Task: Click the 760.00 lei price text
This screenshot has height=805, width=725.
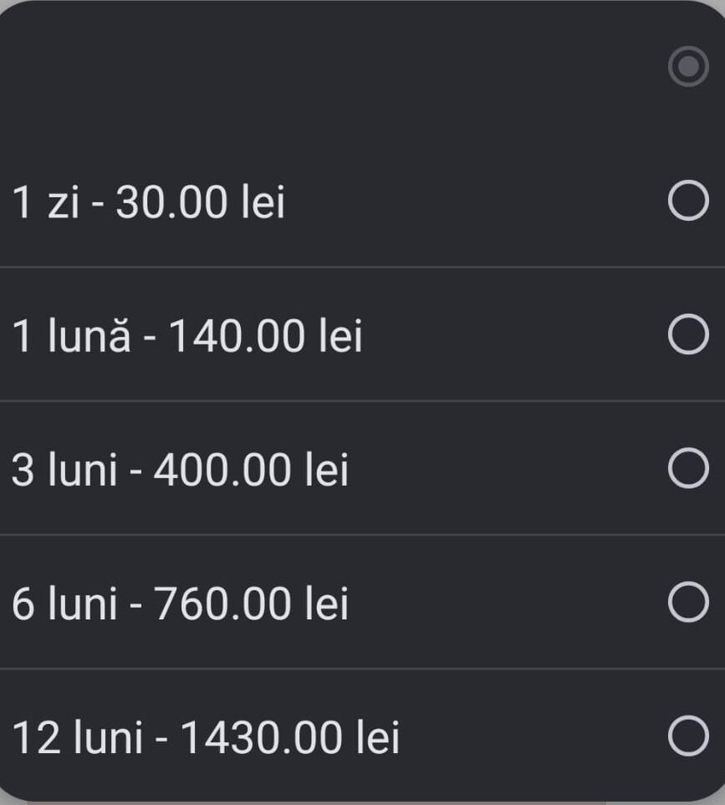Action: pyautogui.click(x=252, y=604)
